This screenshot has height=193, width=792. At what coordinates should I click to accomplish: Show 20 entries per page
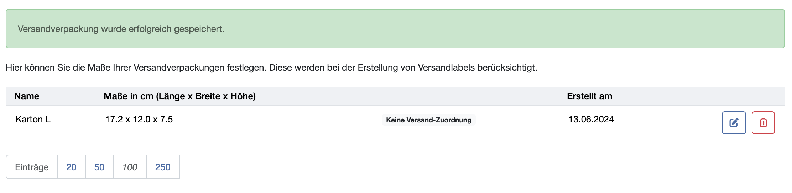pos(71,167)
